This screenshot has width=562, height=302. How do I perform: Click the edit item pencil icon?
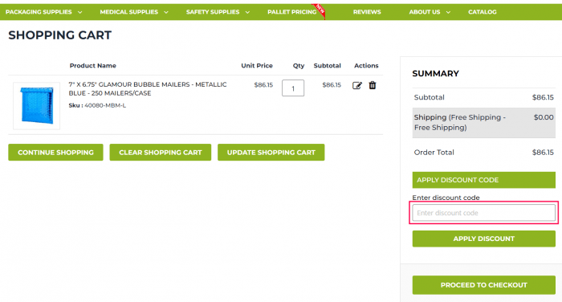357,85
